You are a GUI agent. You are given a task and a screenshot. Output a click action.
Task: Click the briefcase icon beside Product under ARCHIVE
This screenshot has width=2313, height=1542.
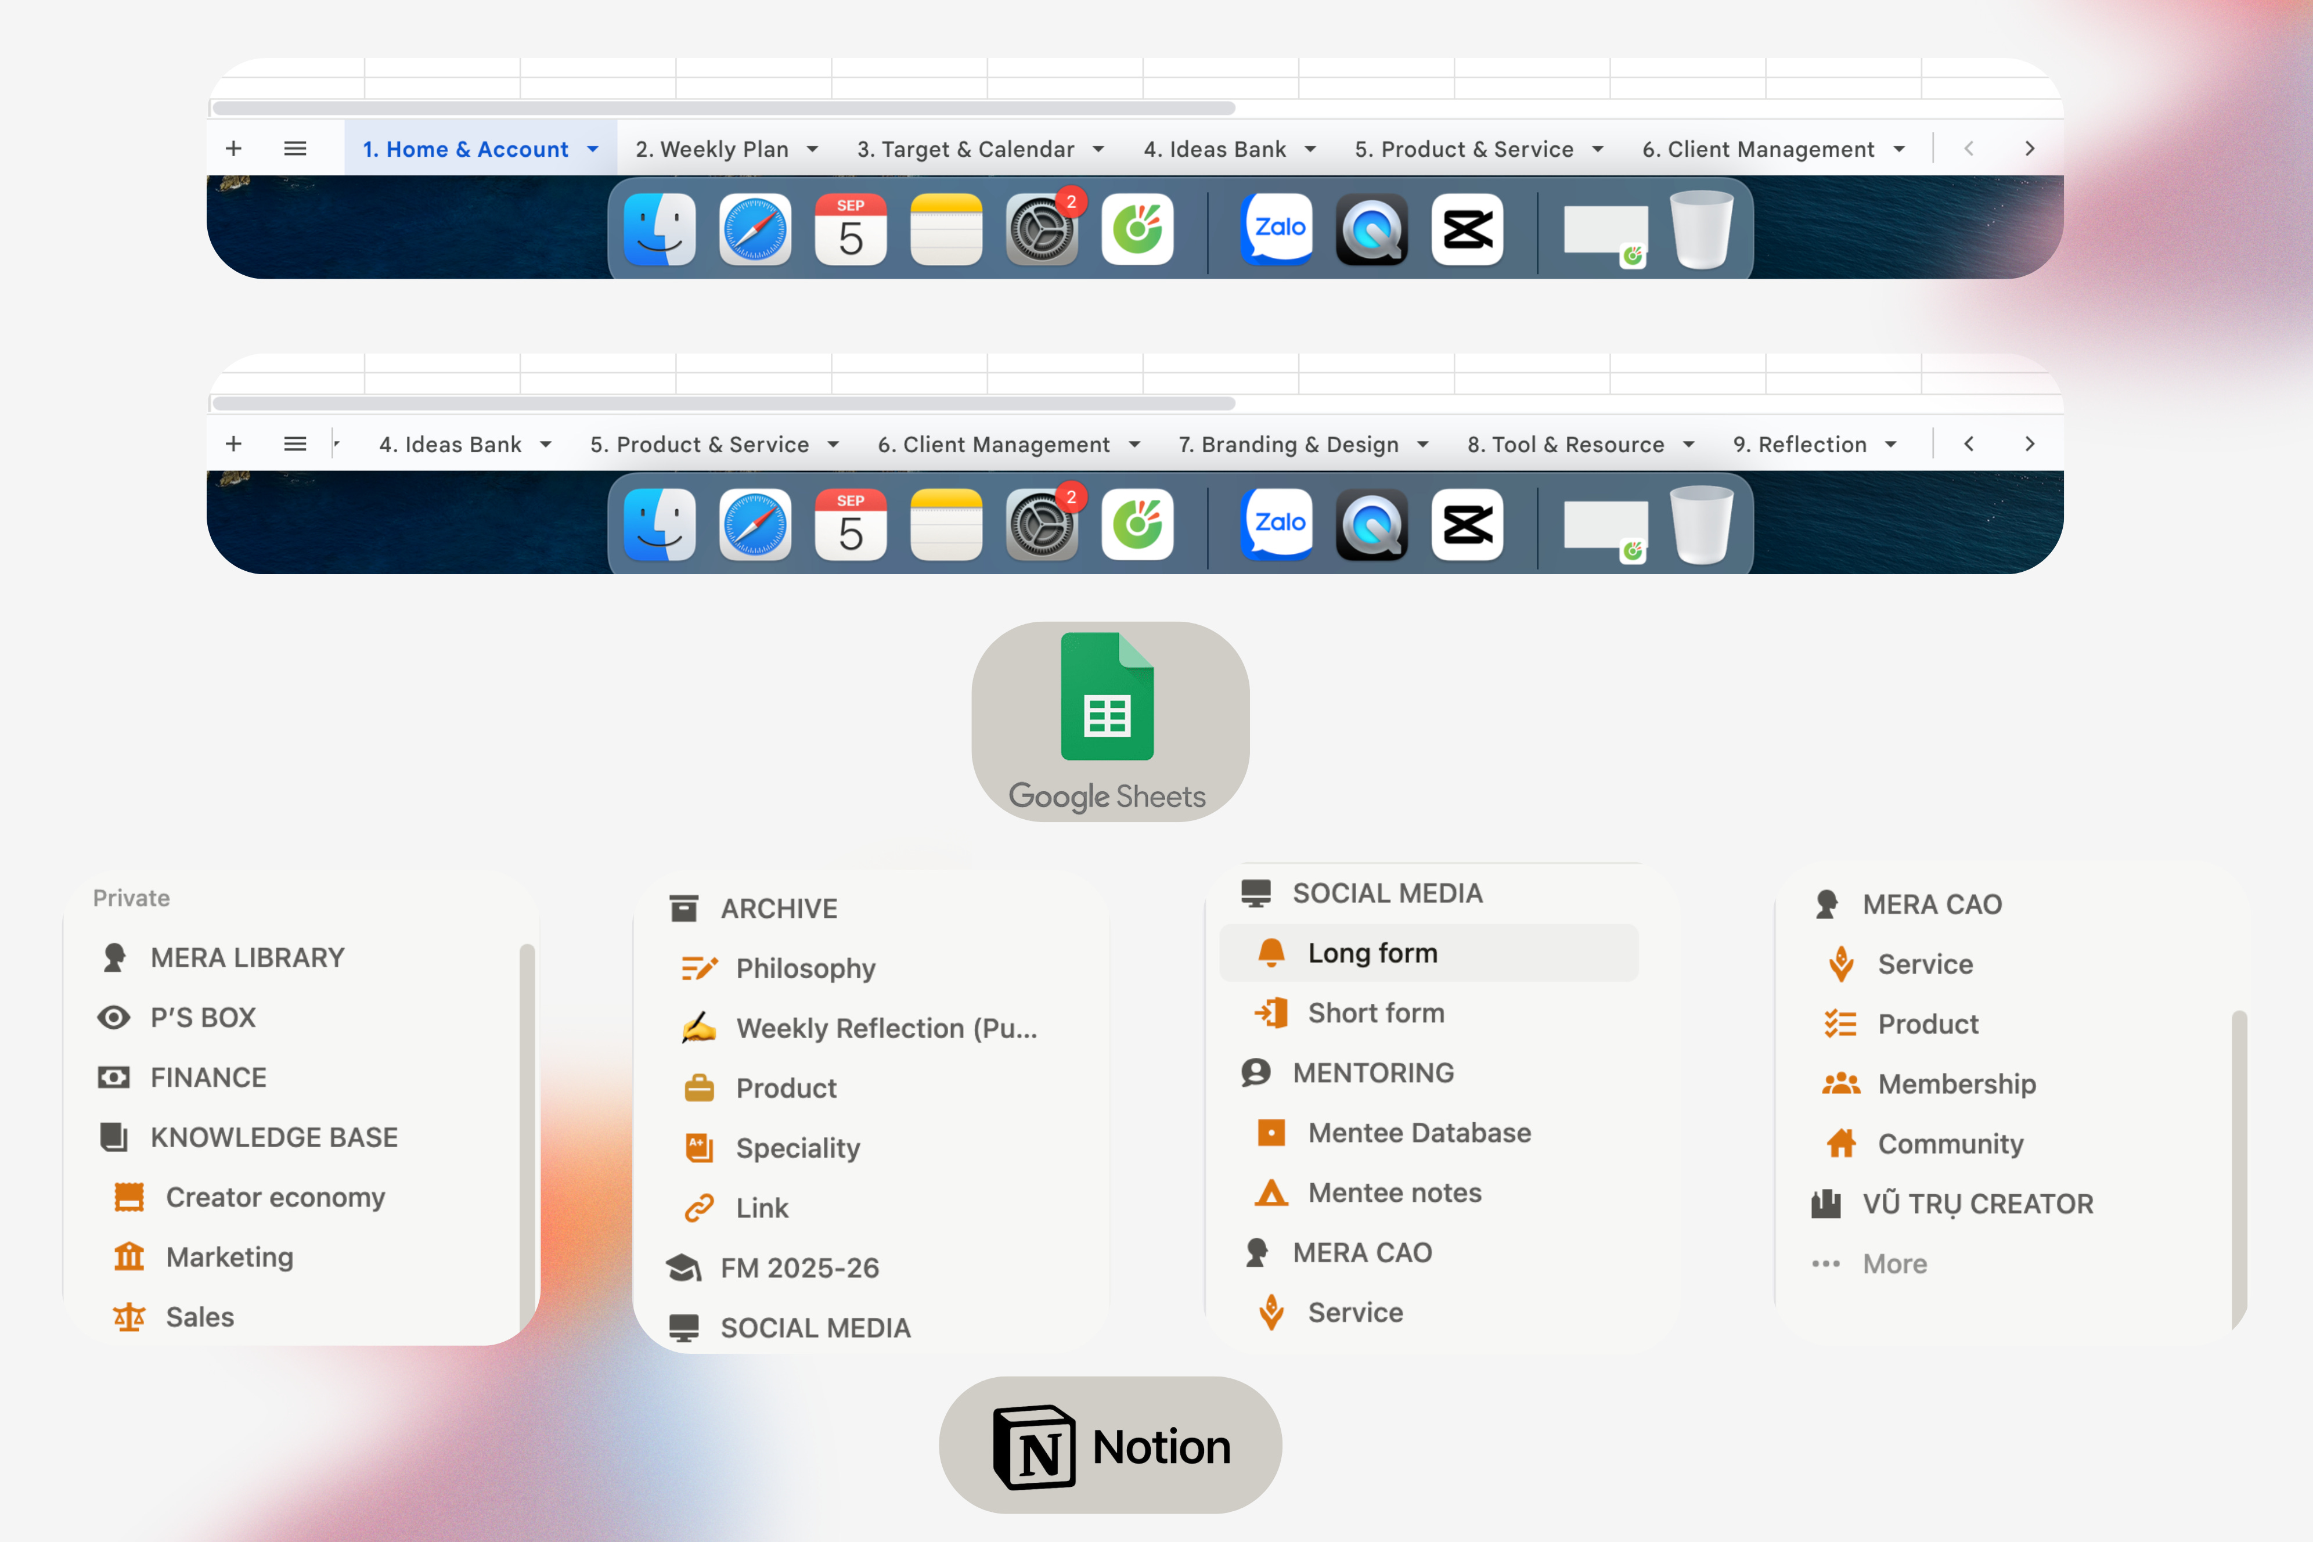click(x=699, y=1087)
